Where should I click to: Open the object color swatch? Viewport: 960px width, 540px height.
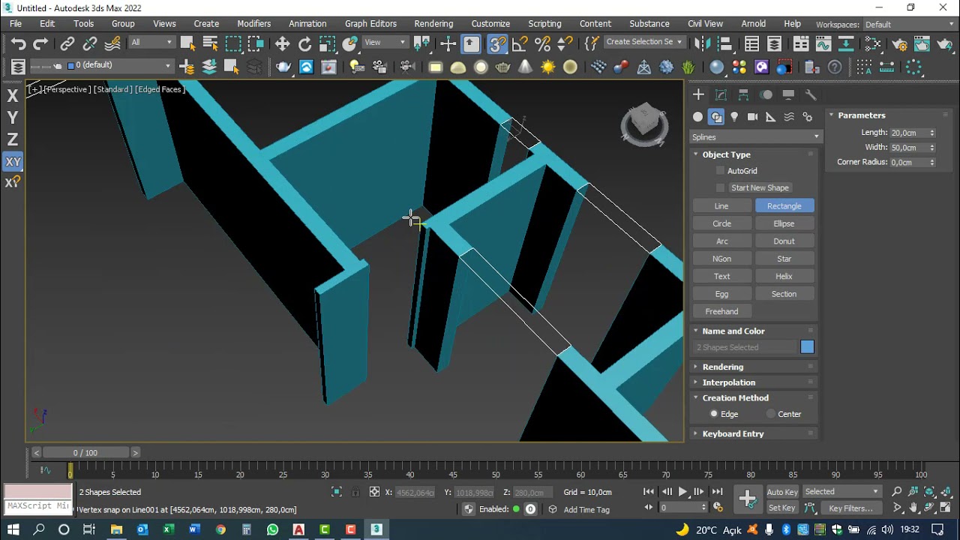pyautogui.click(x=807, y=347)
